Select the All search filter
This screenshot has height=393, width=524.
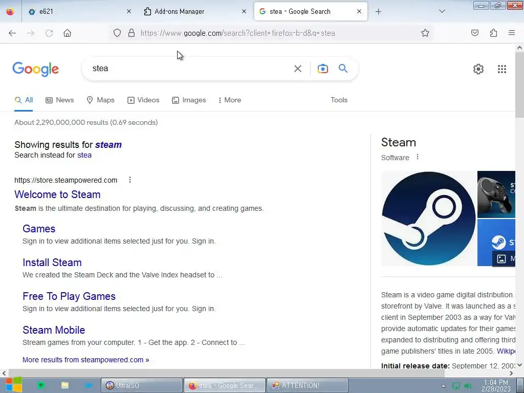24,100
